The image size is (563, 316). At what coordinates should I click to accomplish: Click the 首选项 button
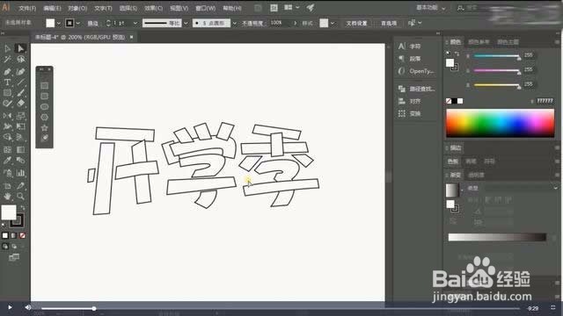point(389,23)
